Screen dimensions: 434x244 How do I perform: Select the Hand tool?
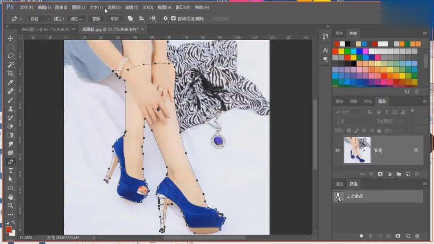11,197
